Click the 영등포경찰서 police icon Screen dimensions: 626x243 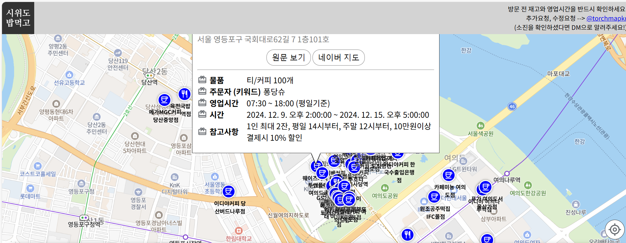(x=138, y=192)
